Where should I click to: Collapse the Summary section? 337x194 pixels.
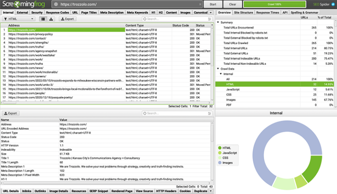point(219,22)
